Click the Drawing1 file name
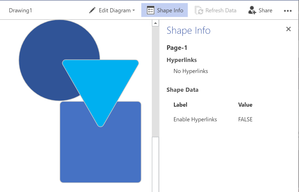 coord(20,10)
